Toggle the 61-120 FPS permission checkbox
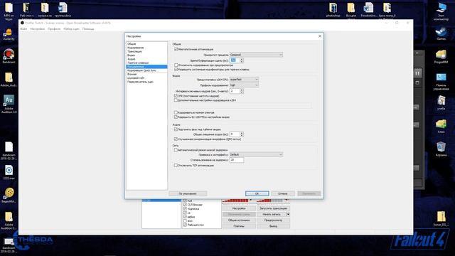This screenshot has width=455, height=256. [176, 117]
